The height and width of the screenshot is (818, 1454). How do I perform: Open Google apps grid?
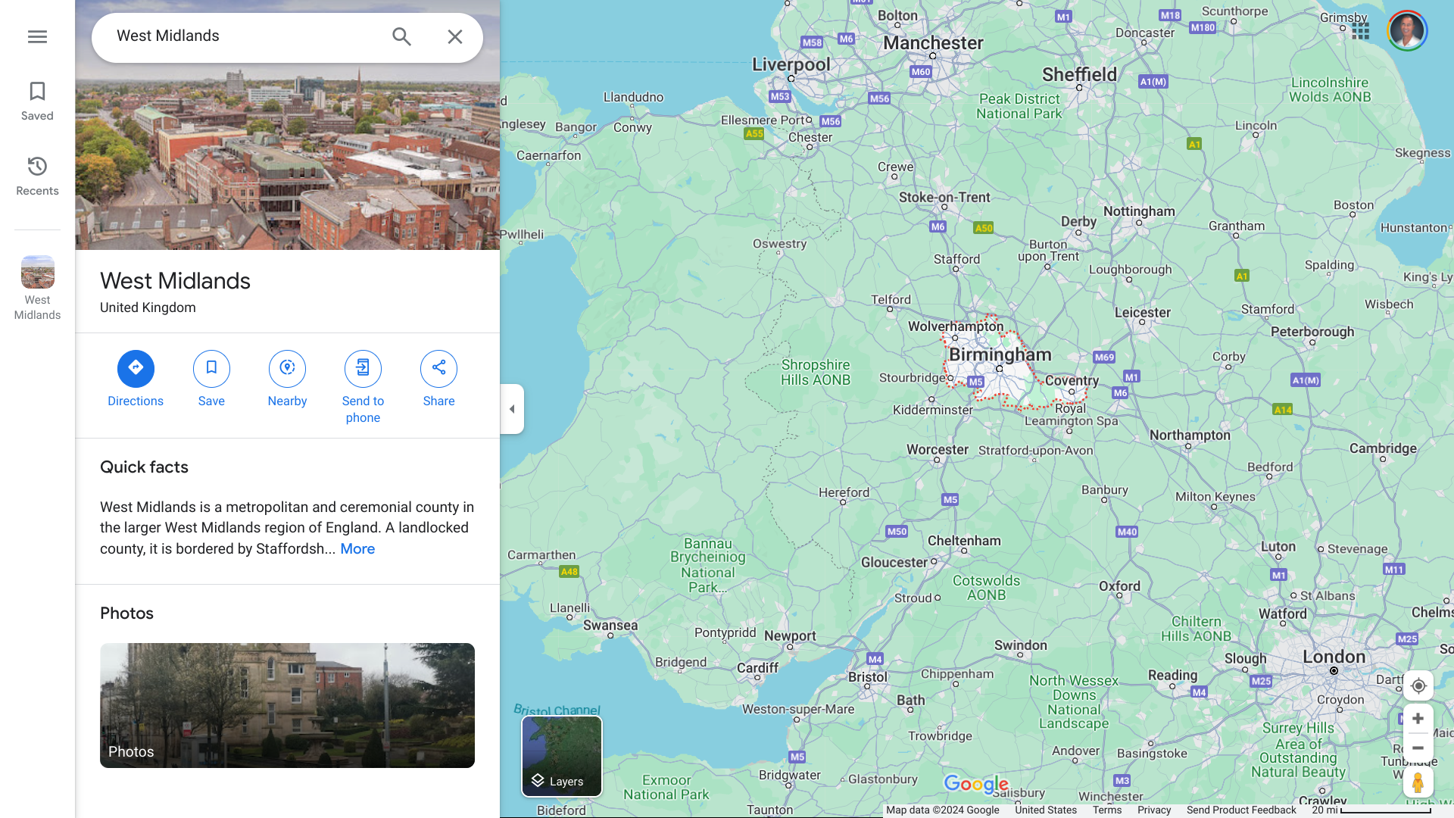1360,31
